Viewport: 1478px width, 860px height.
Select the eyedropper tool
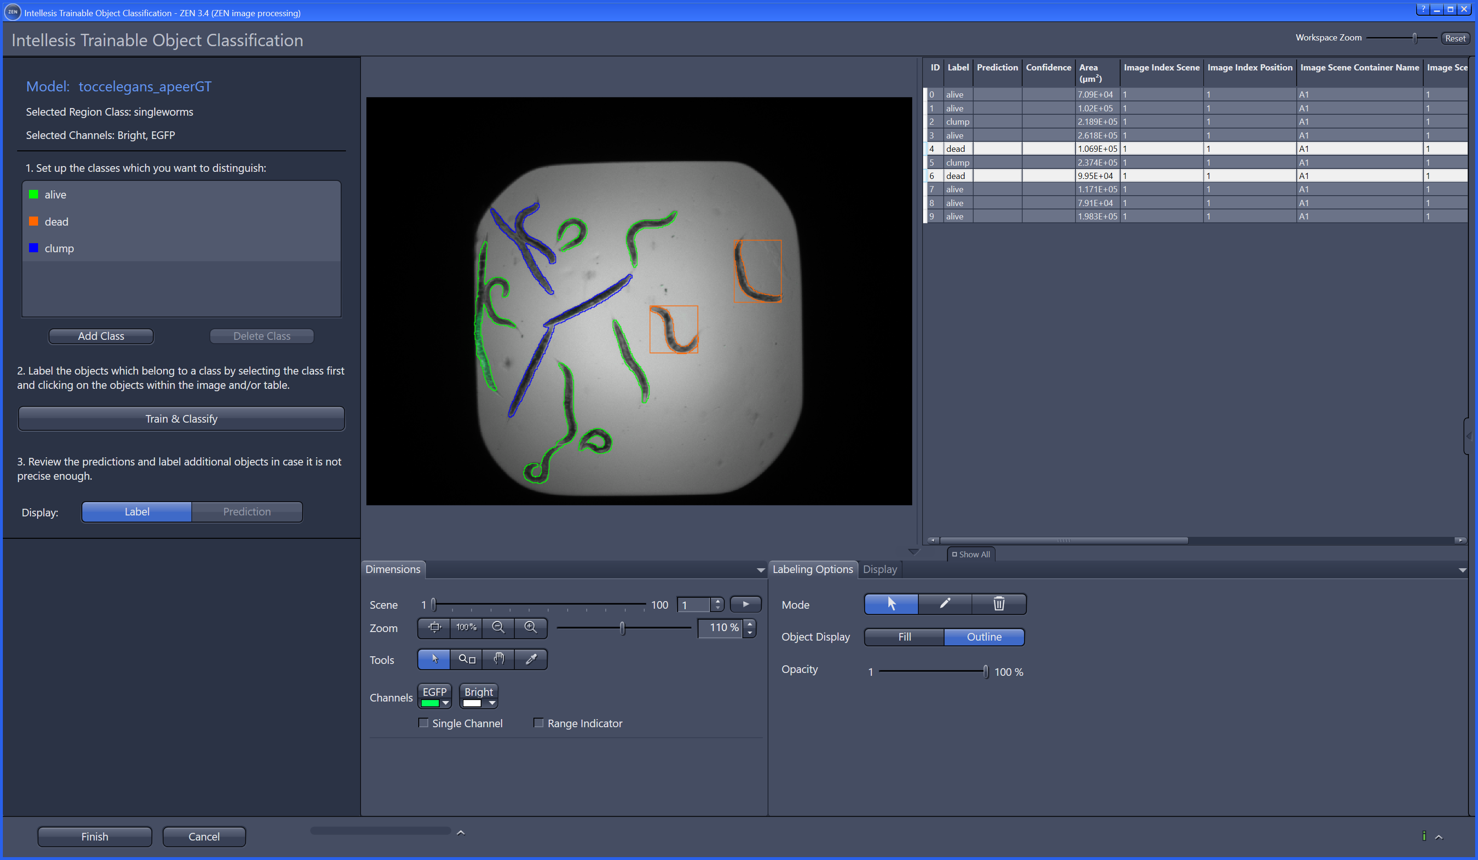(x=531, y=659)
